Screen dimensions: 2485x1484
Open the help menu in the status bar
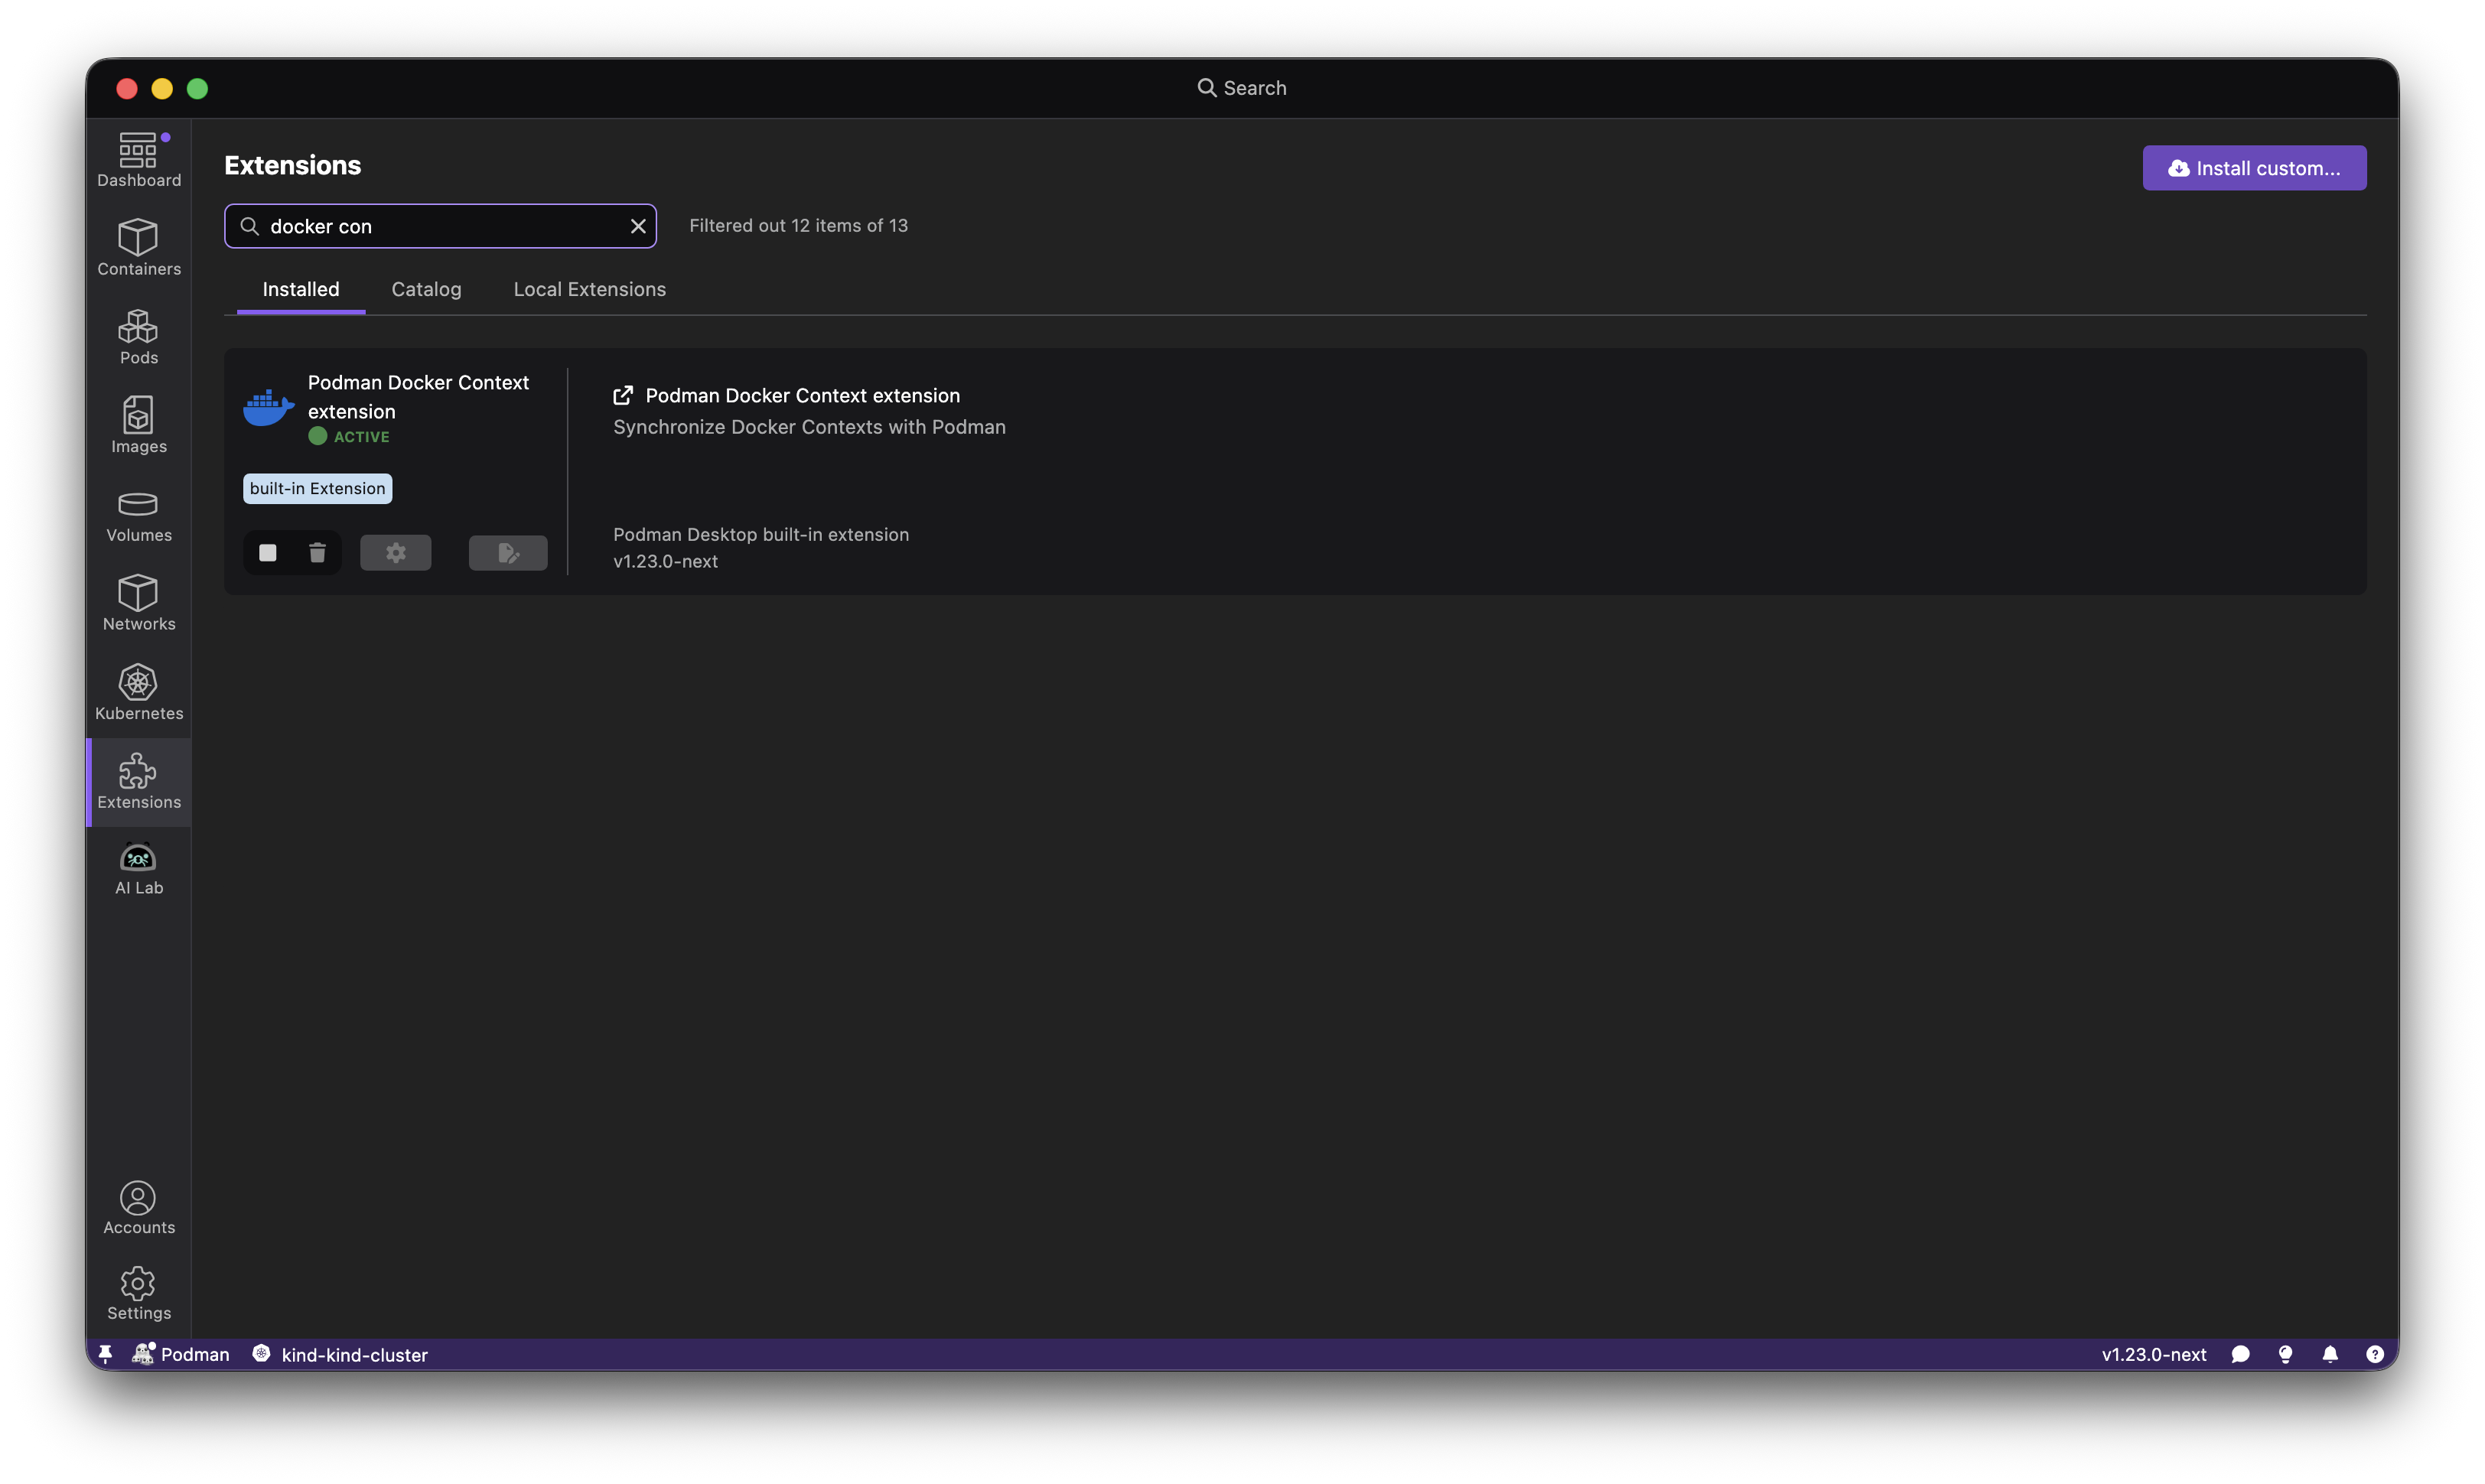(2375, 1354)
